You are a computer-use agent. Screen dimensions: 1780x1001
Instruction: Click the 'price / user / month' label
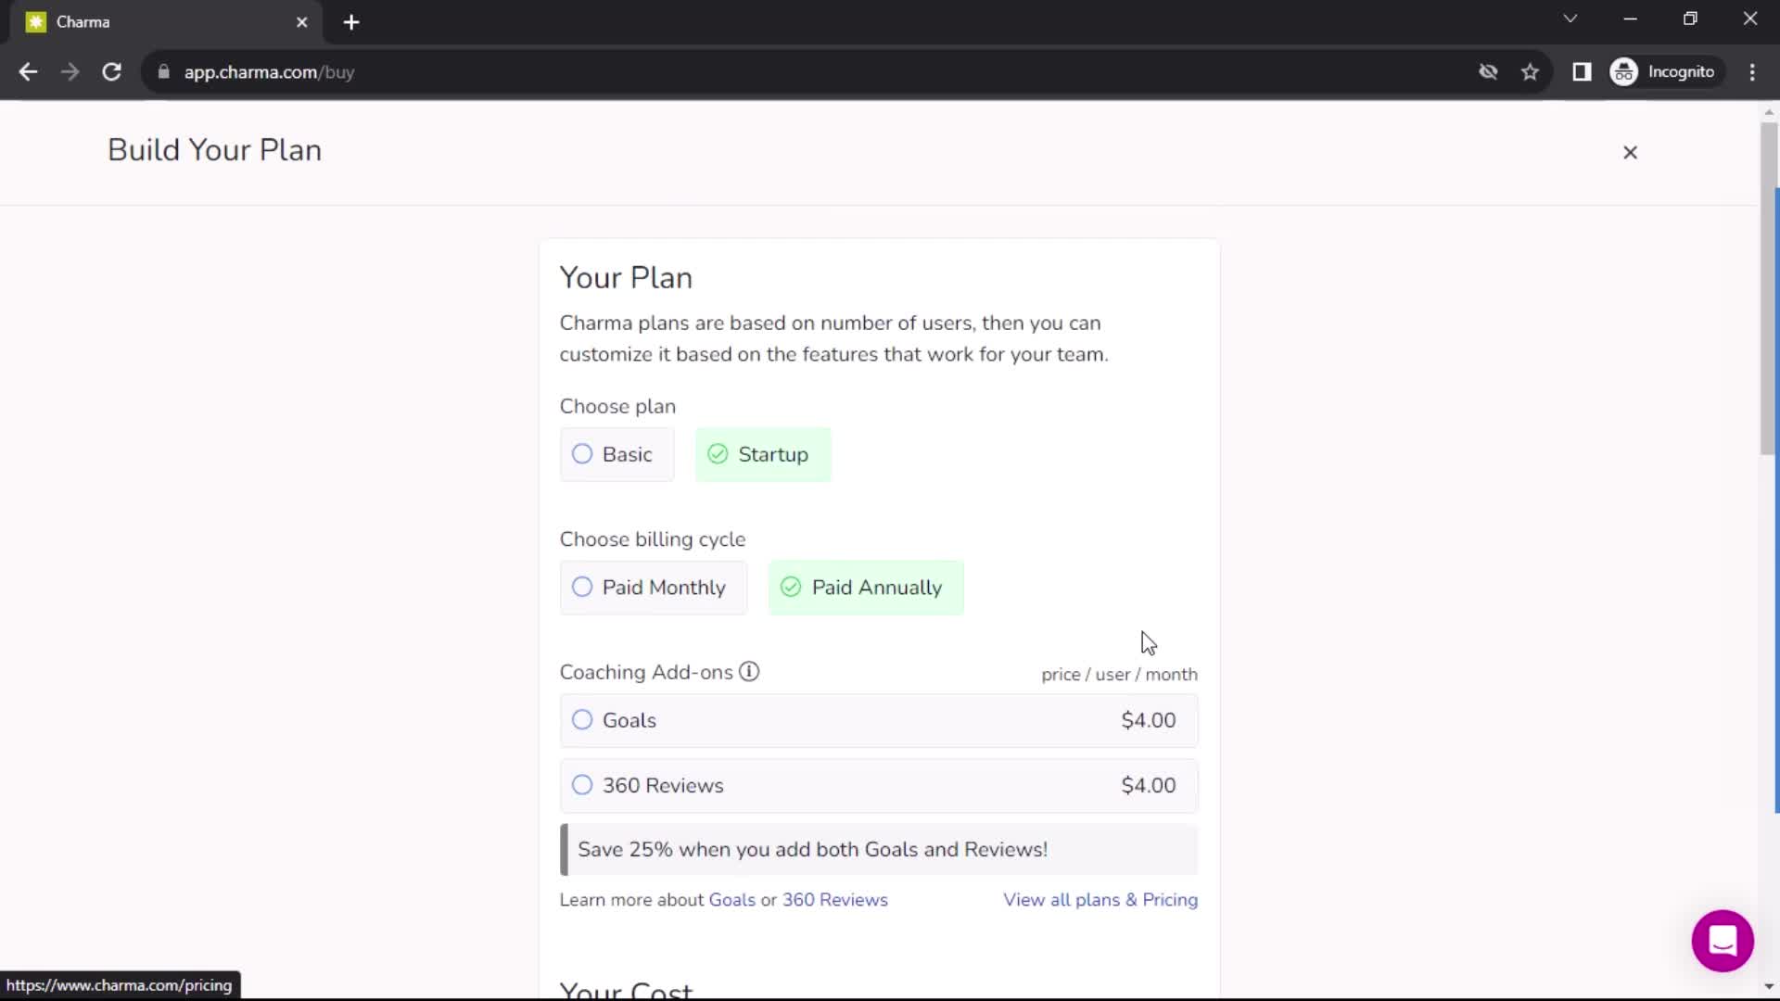[1119, 675]
